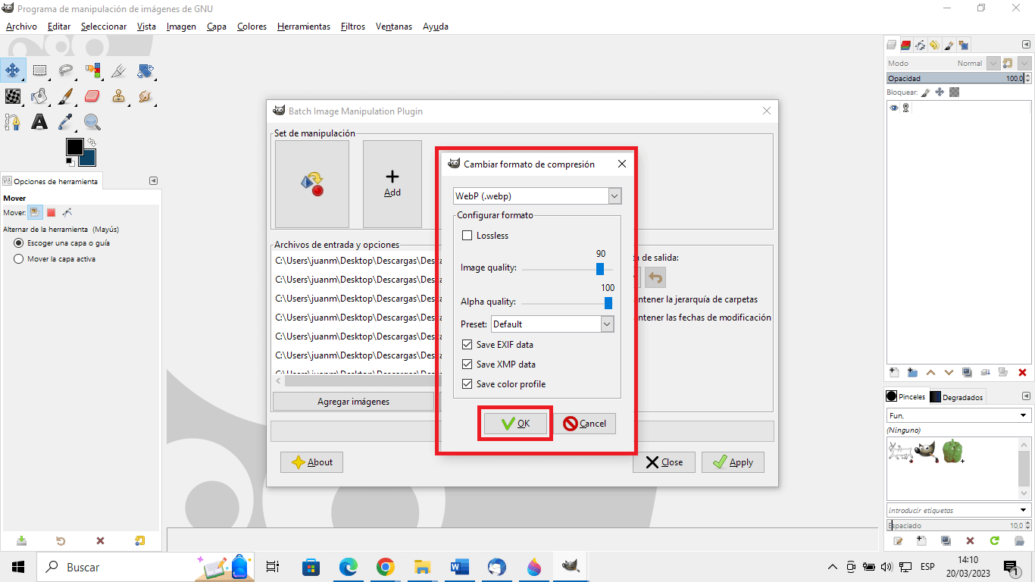Uncheck Save EXIF data

click(467, 345)
